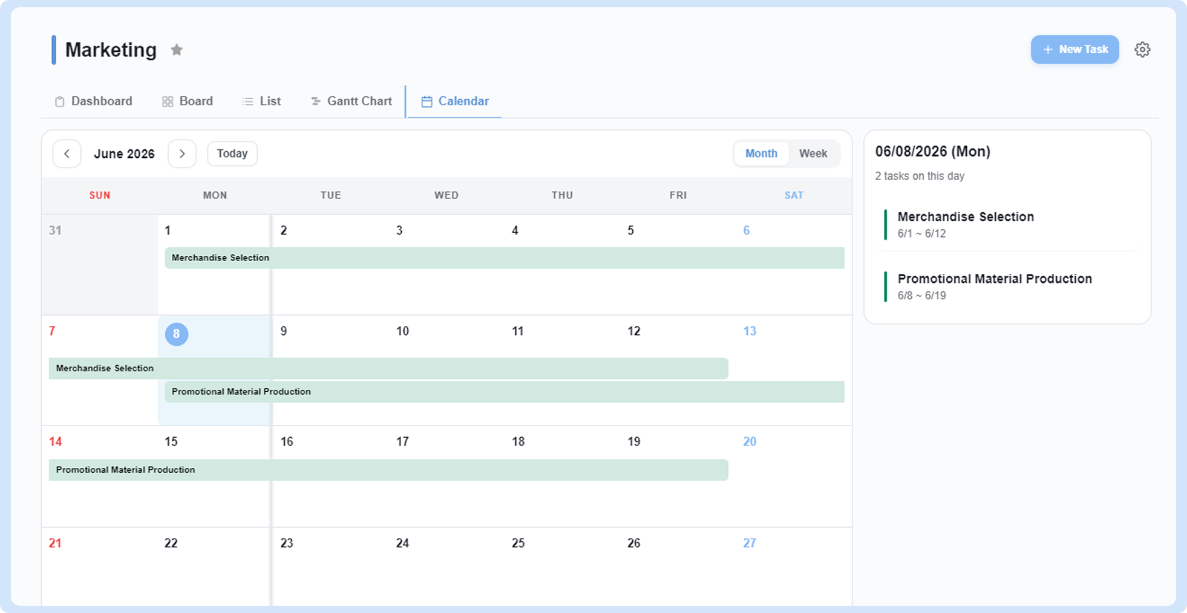Screen dimensions: 1187x613
Task: Select June 18 on calendar
Action: pyautogui.click(x=518, y=441)
